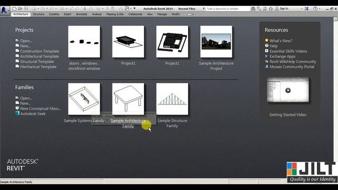Select the Collaborate ribbon tab
Screen dimensions: 338x190
135,14
